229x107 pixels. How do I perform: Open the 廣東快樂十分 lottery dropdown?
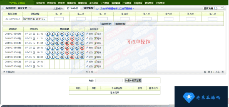[213, 8]
